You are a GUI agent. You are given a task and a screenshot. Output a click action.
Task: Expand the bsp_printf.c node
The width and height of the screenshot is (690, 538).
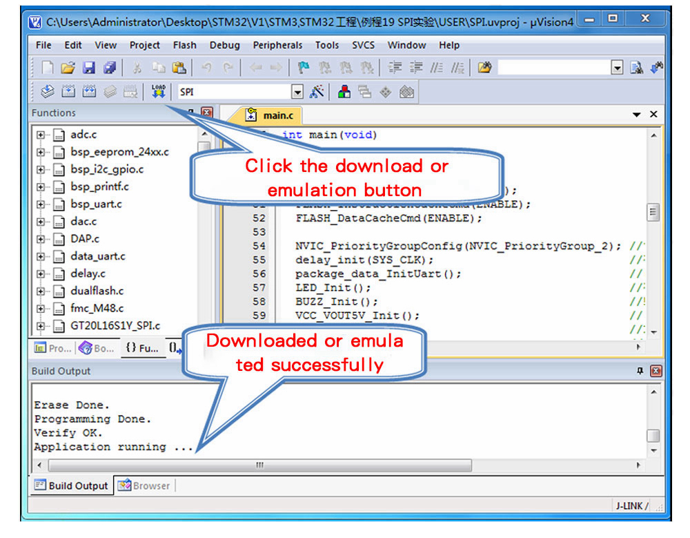(x=41, y=187)
